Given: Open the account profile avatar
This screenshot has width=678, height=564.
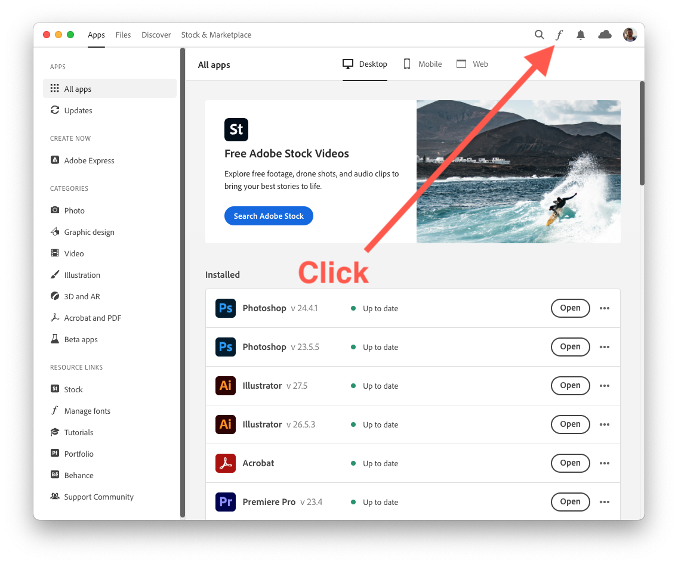Looking at the screenshot, I should coord(630,35).
